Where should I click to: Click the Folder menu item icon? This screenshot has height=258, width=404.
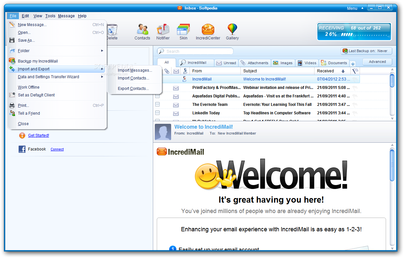pyautogui.click(x=12, y=50)
